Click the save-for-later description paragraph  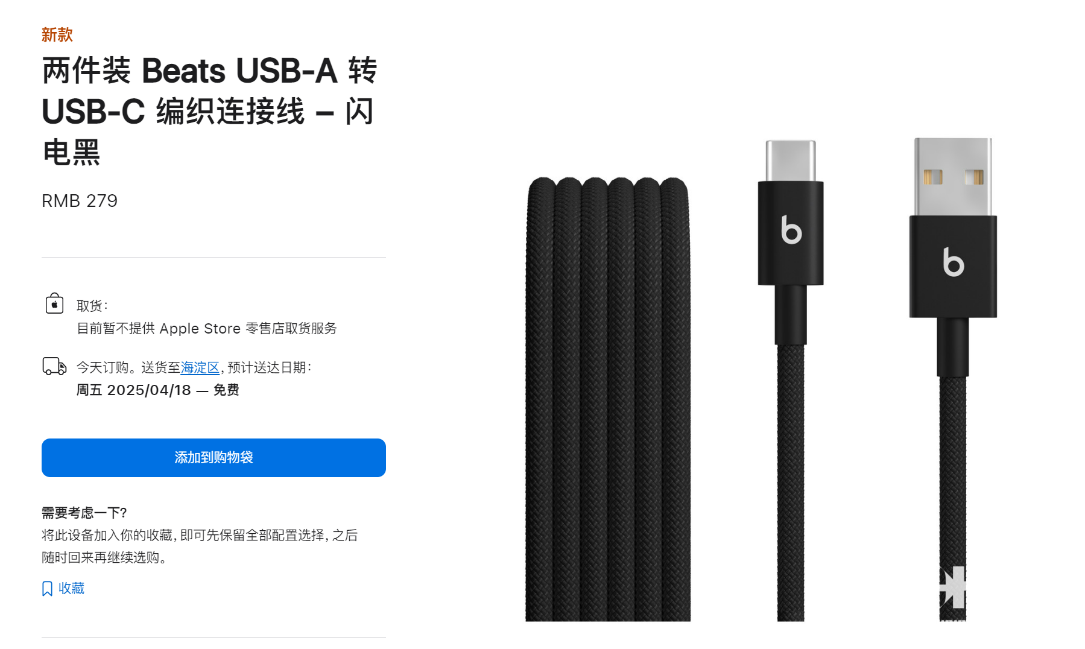coord(200,546)
